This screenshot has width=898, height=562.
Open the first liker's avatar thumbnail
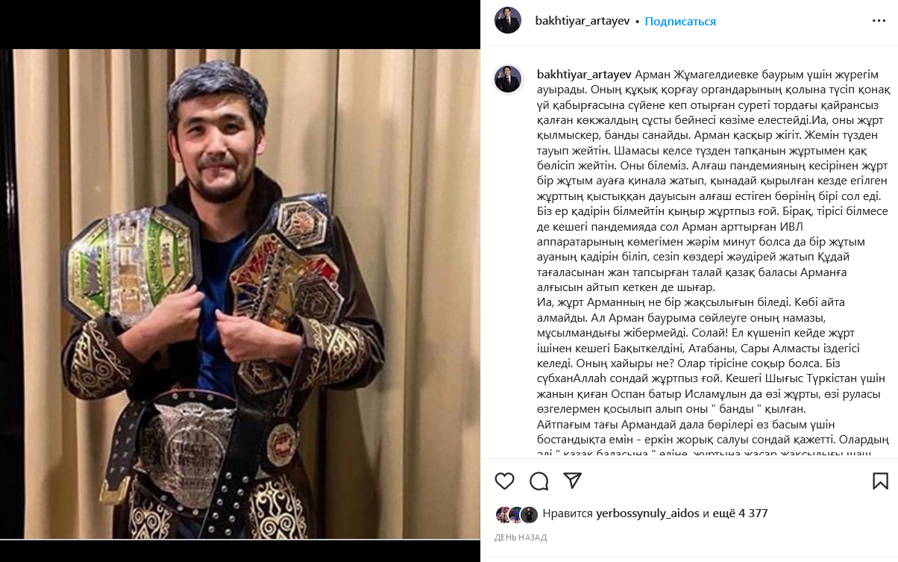tap(502, 514)
